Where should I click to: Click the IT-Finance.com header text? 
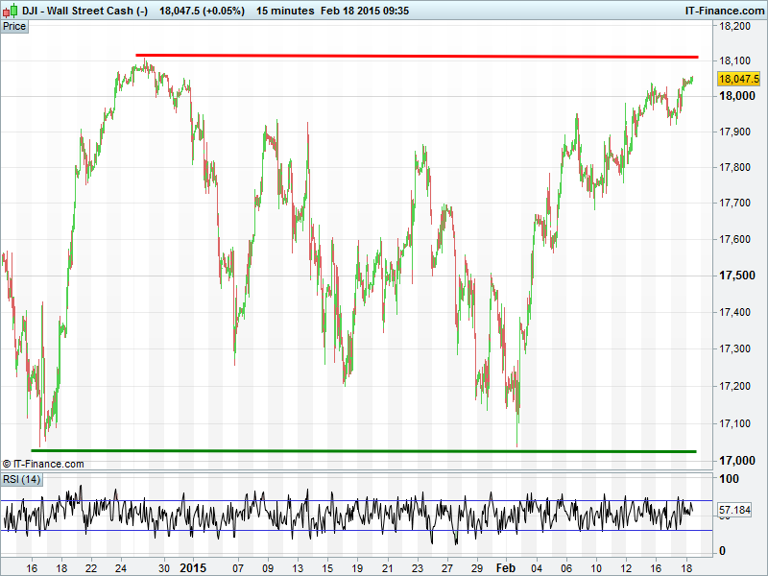[x=725, y=11]
